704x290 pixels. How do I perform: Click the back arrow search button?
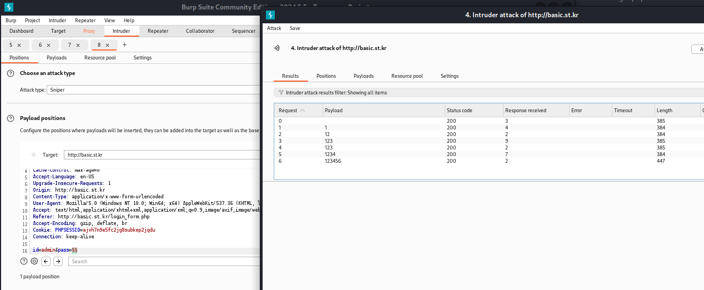tap(46, 261)
